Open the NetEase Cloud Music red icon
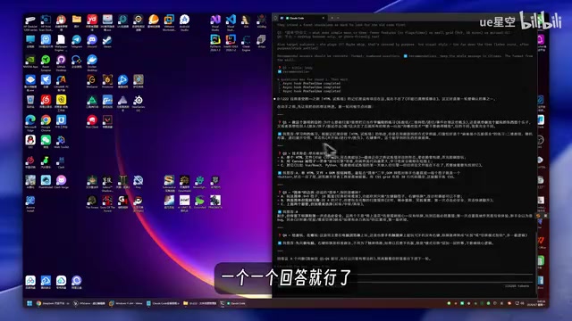Screen dimensions: 572x321 46,102
